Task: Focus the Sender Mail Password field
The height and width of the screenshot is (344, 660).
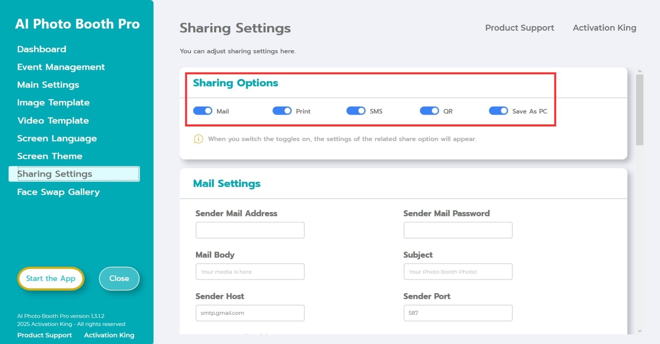Action: [x=458, y=230]
